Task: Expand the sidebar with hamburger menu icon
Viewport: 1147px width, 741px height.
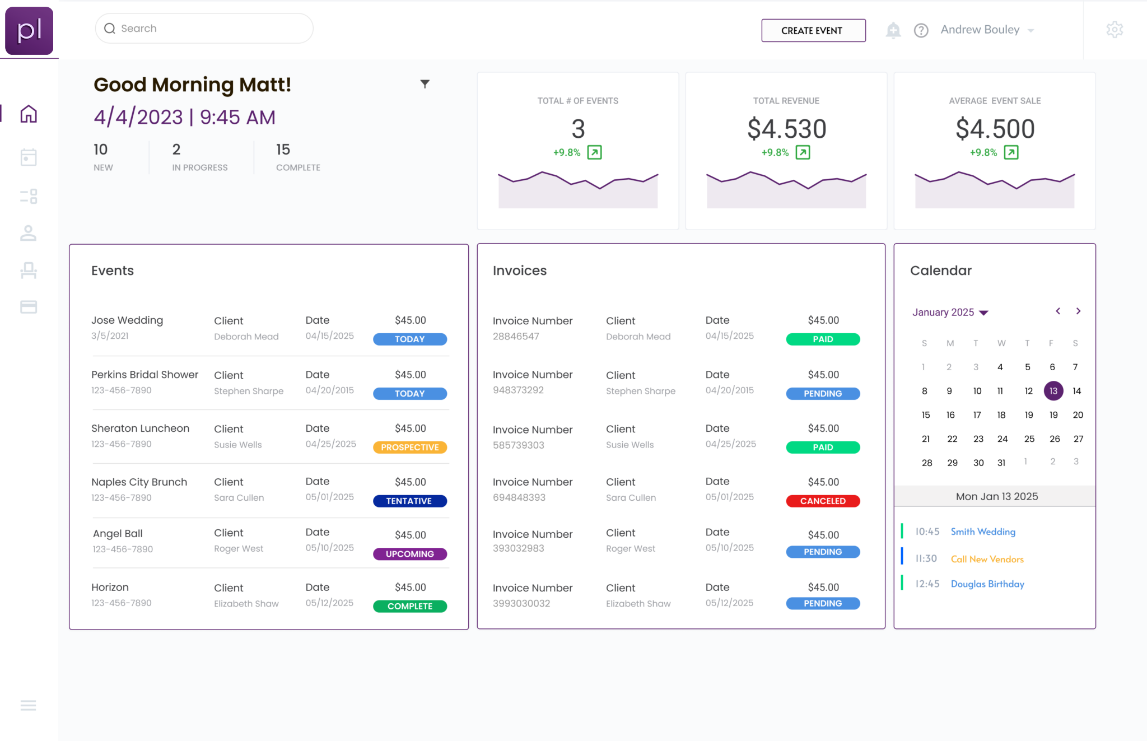Action: point(28,705)
